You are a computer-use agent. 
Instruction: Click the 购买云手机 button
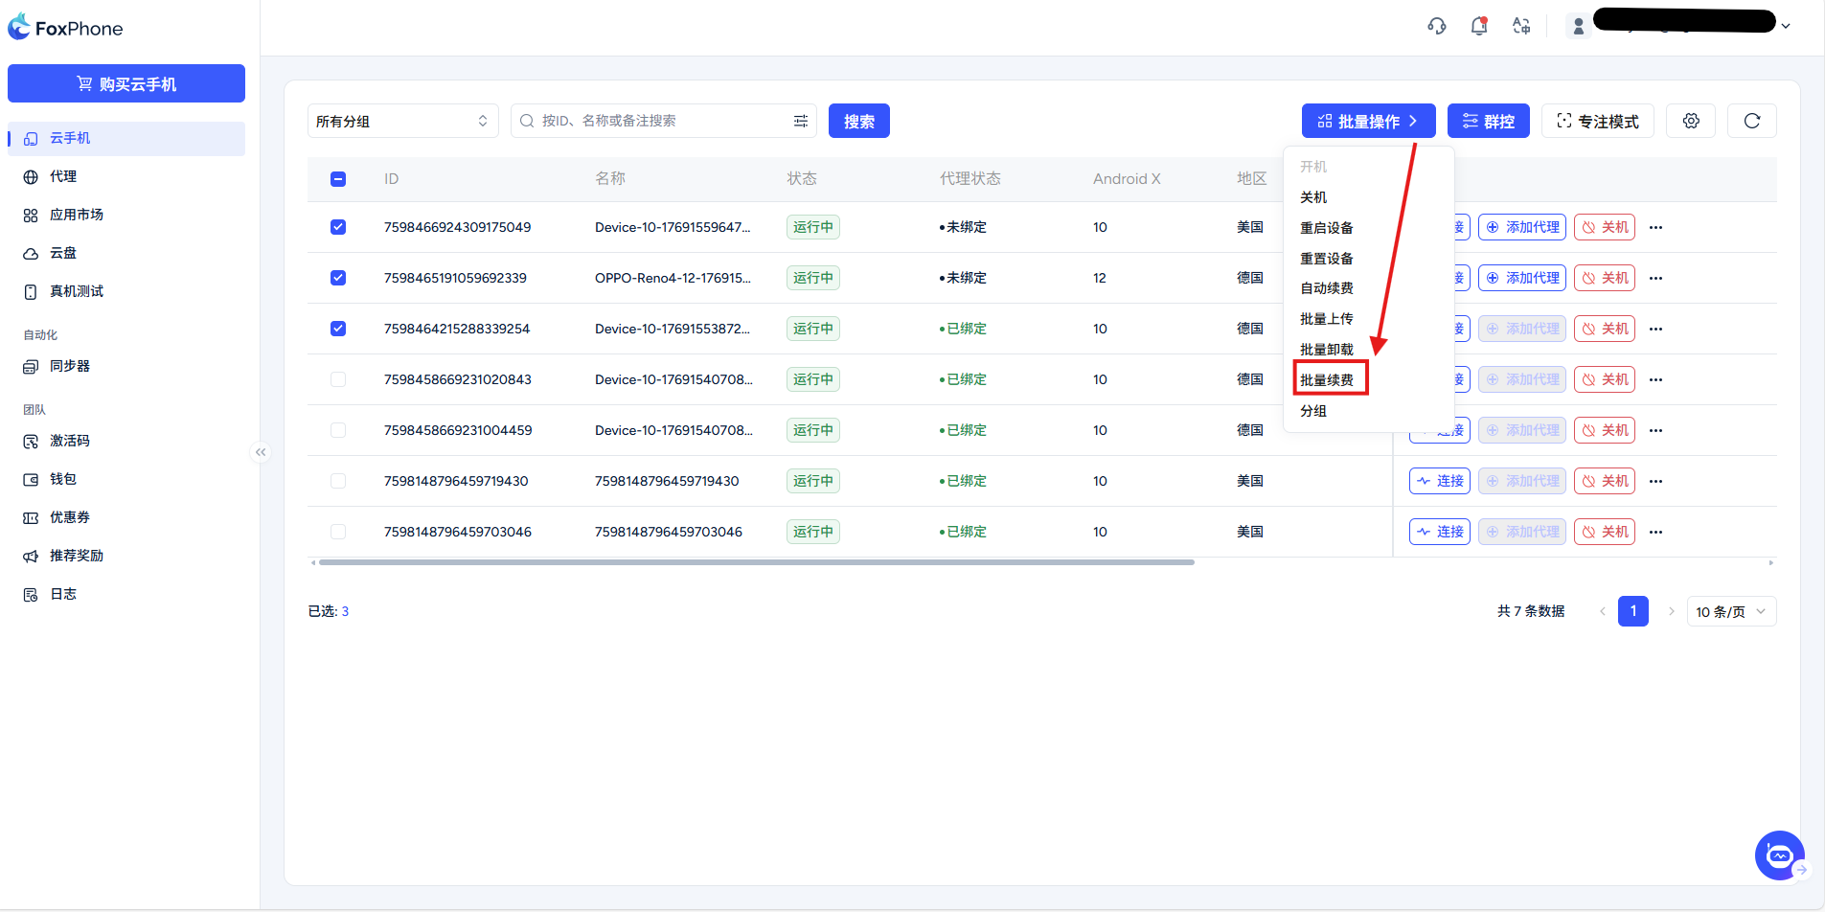pos(126,83)
